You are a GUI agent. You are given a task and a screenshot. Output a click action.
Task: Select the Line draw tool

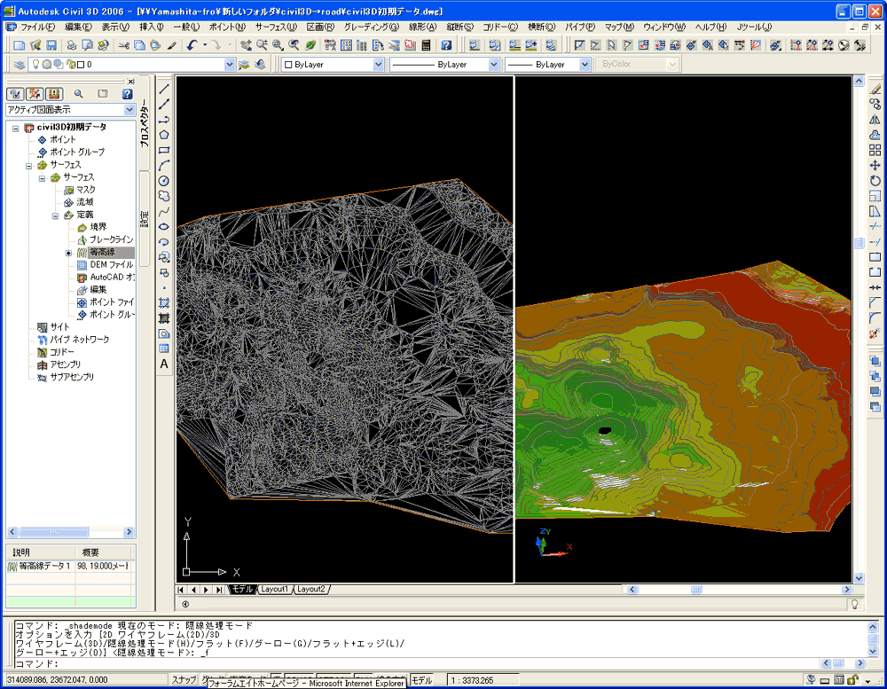pyautogui.click(x=164, y=89)
